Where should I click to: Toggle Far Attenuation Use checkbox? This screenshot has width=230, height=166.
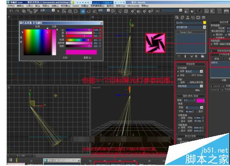[179, 127]
